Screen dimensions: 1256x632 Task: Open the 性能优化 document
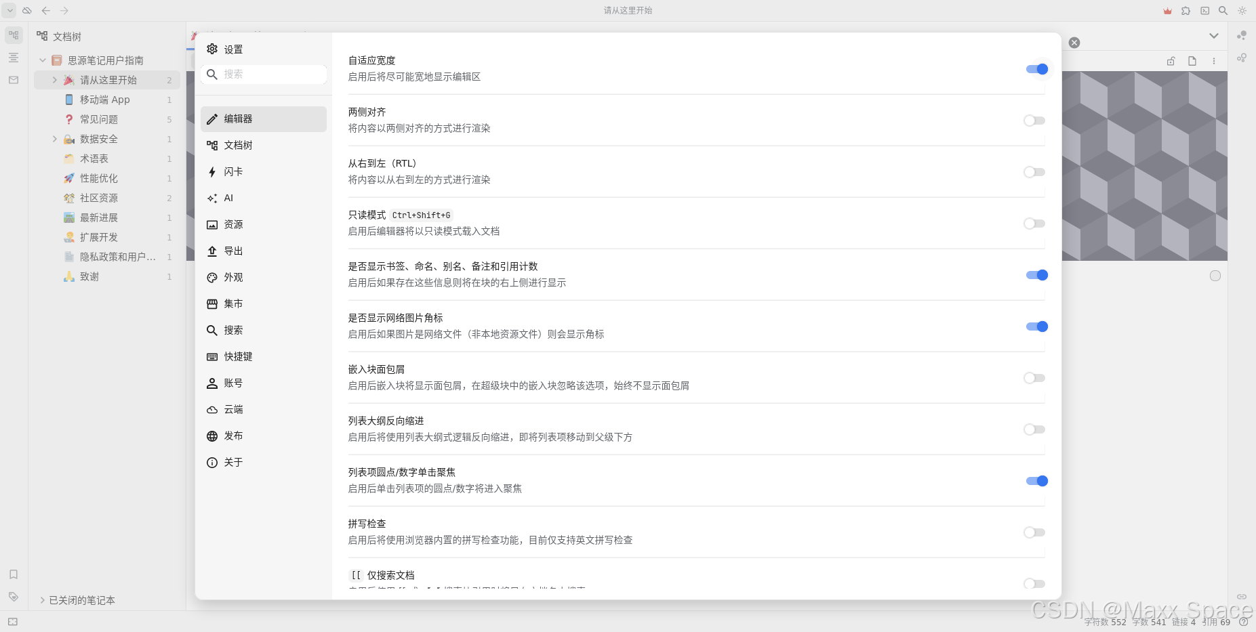pyautogui.click(x=107, y=178)
